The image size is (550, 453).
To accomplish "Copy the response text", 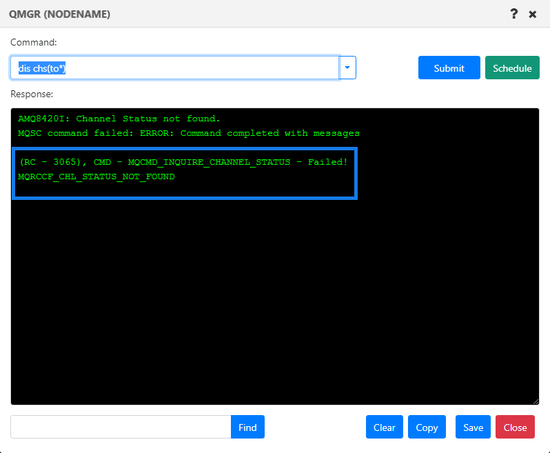I will (427, 427).
